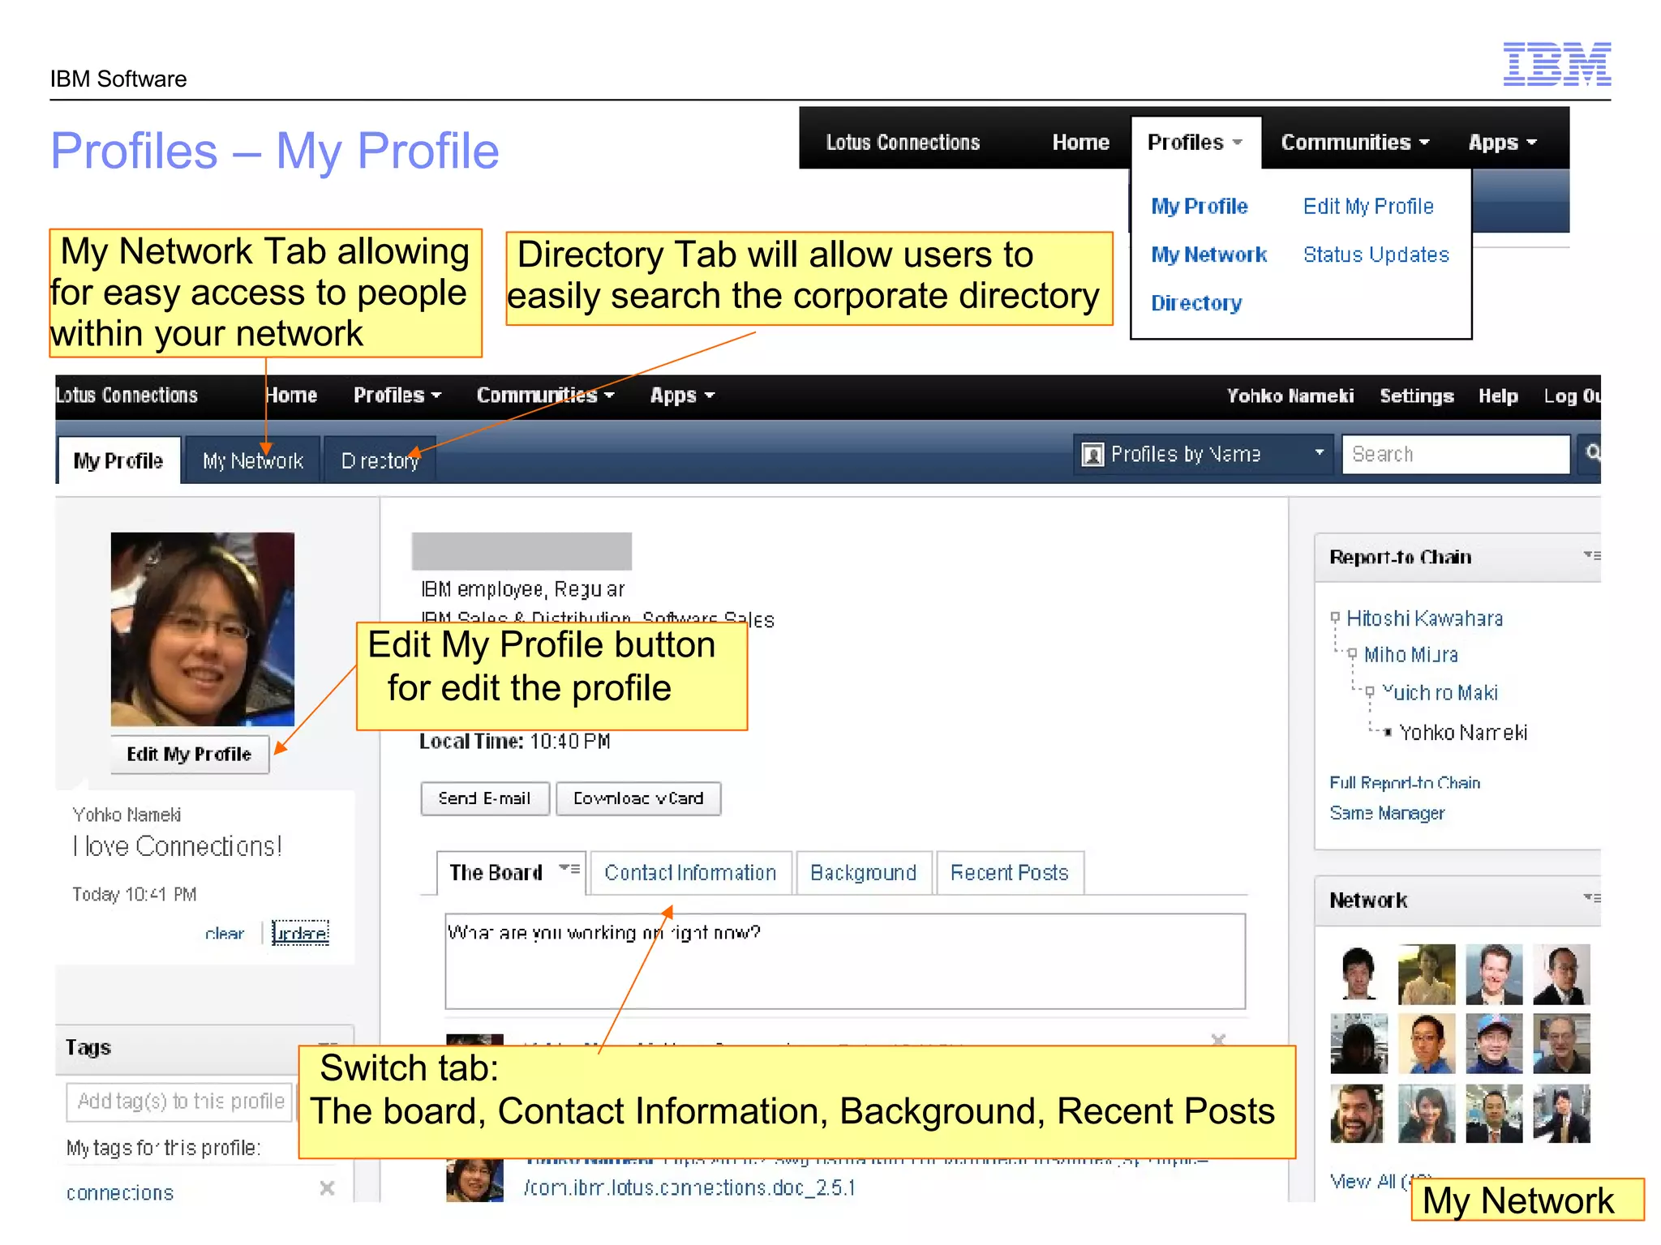Open Hitoshi Kawahara's profile link
This screenshot has width=1661, height=1245.
tap(1424, 618)
